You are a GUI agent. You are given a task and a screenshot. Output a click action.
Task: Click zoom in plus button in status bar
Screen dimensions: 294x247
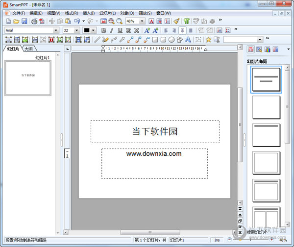click(271, 240)
